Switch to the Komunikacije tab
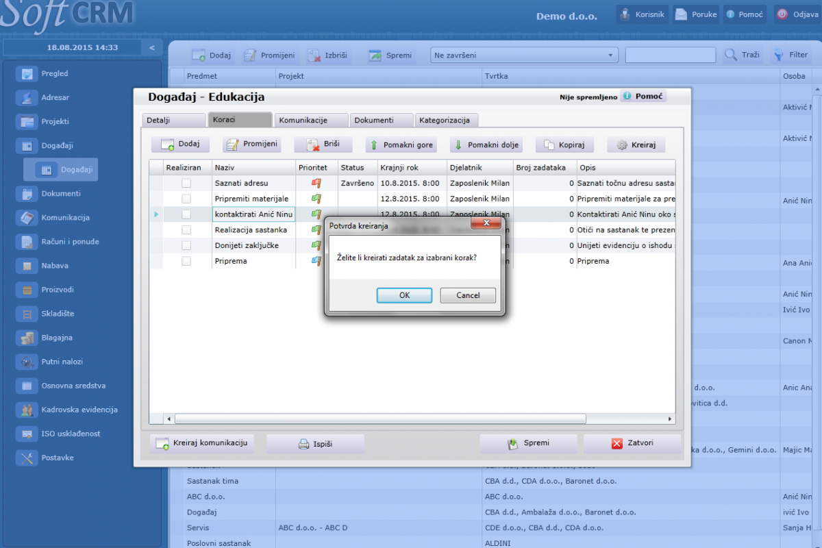Viewport: 822px width, 548px height. (x=311, y=120)
